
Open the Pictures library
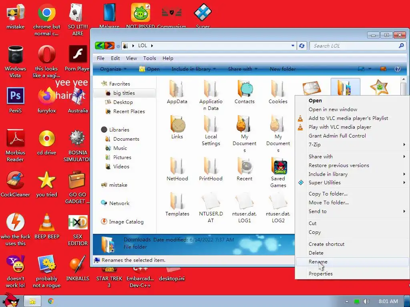[119, 157]
